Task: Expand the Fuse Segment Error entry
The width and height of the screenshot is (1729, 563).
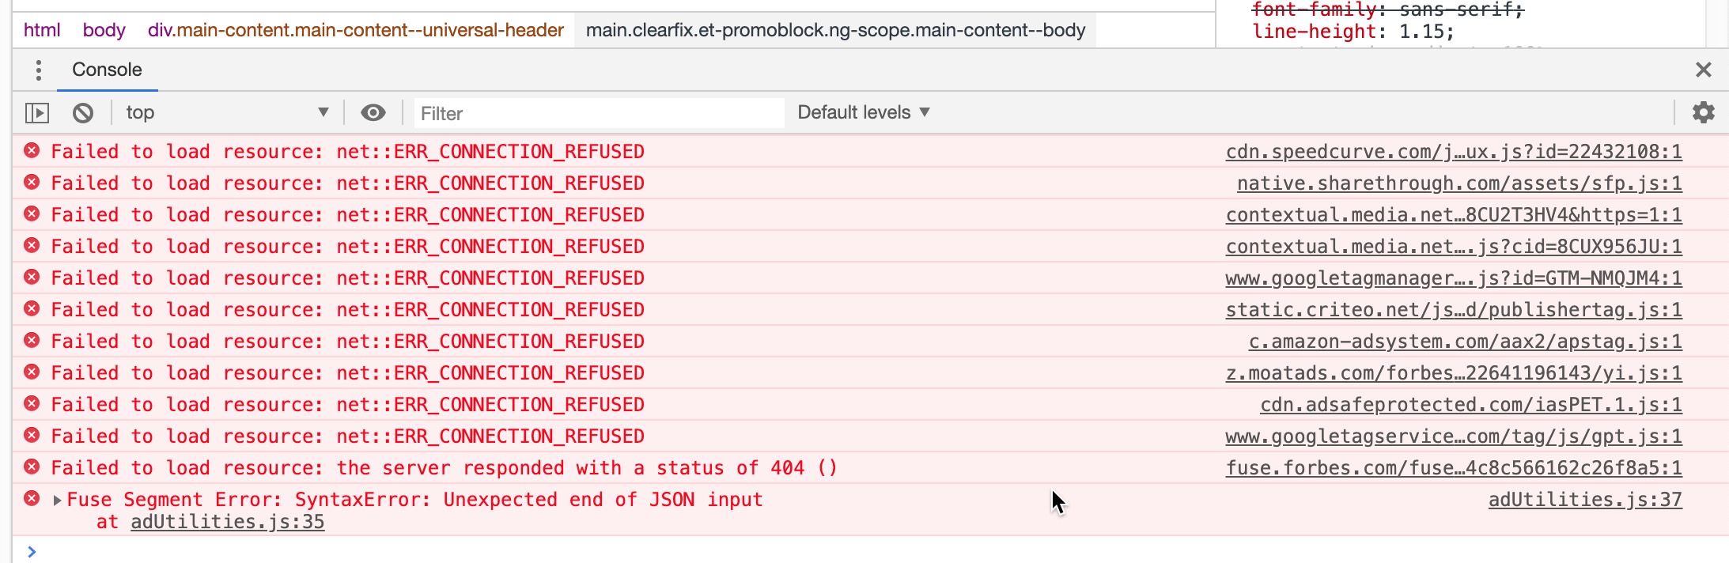Action: coord(57,500)
